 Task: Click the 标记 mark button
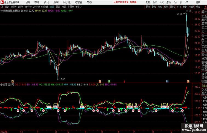click(185, 7)
